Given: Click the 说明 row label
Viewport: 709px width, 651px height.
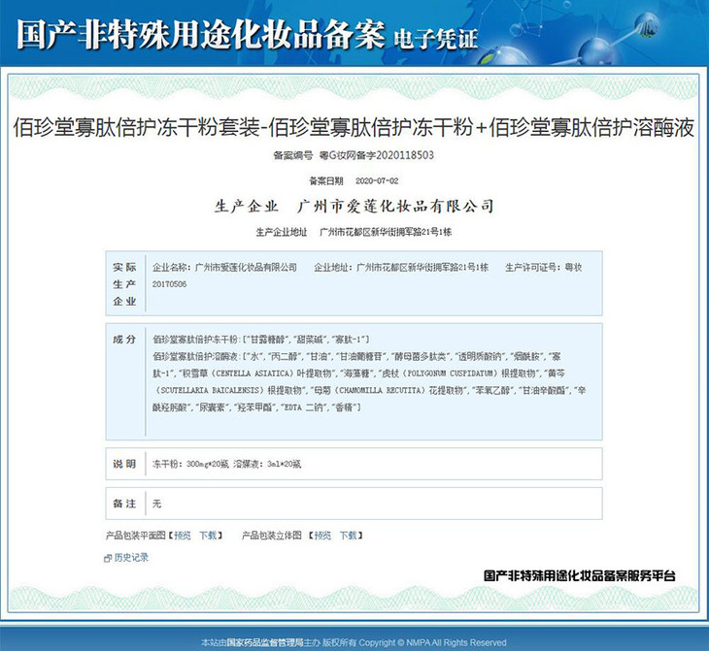Looking at the screenshot, I should click(x=124, y=464).
